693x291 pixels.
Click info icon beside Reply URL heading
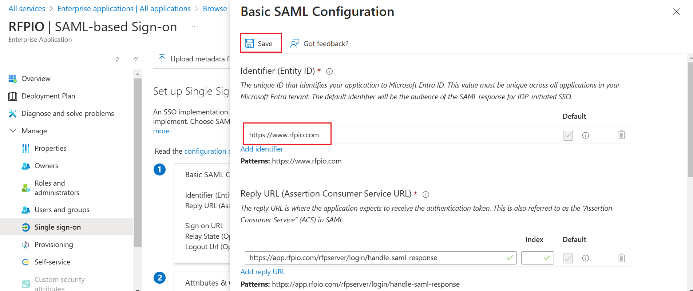pyautogui.click(x=426, y=194)
